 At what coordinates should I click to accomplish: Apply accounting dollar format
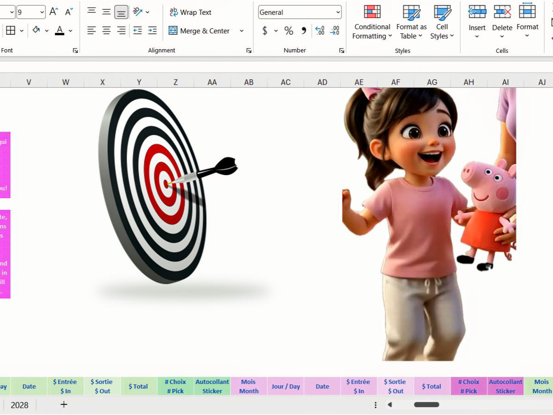pos(265,31)
